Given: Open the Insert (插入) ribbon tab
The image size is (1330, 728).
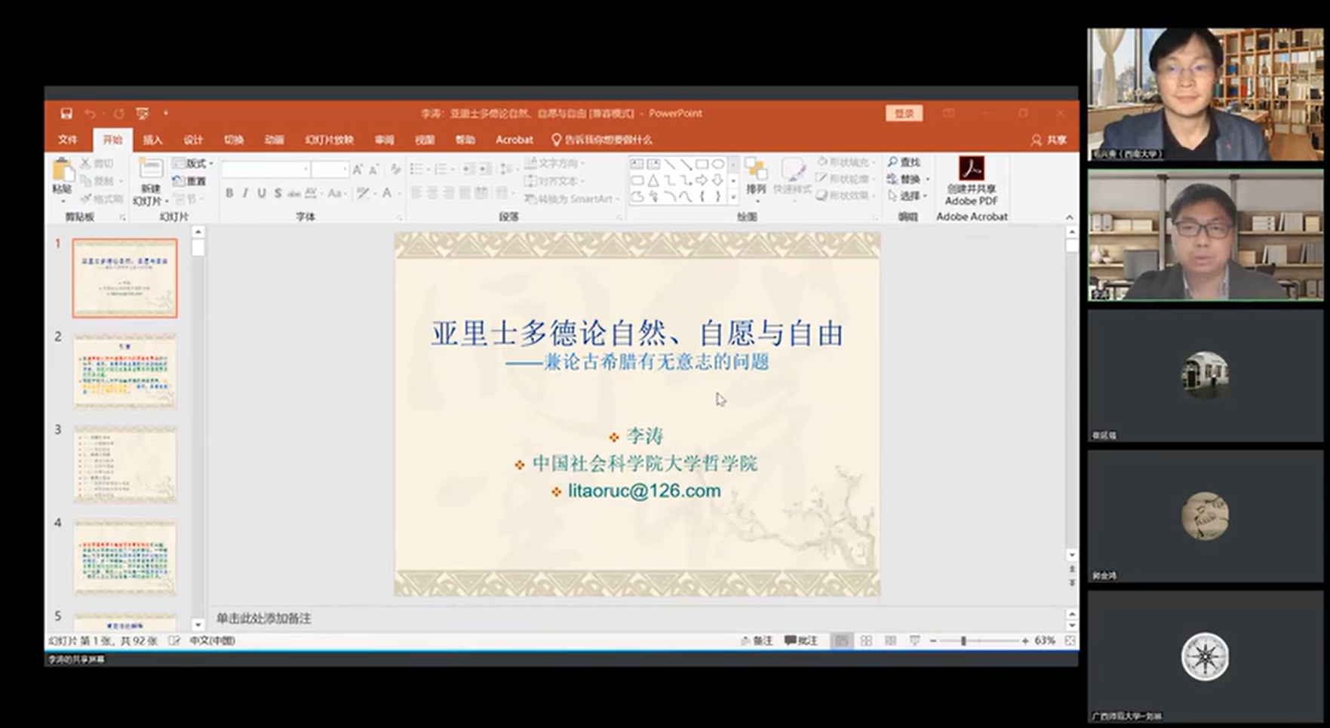Looking at the screenshot, I should click(x=152, y=140).
